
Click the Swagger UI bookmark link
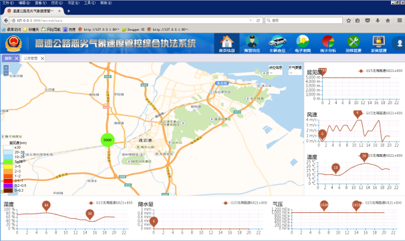click(133, 29)
